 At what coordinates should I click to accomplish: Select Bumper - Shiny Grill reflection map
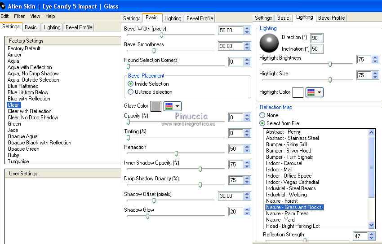[x=287, y=144]
